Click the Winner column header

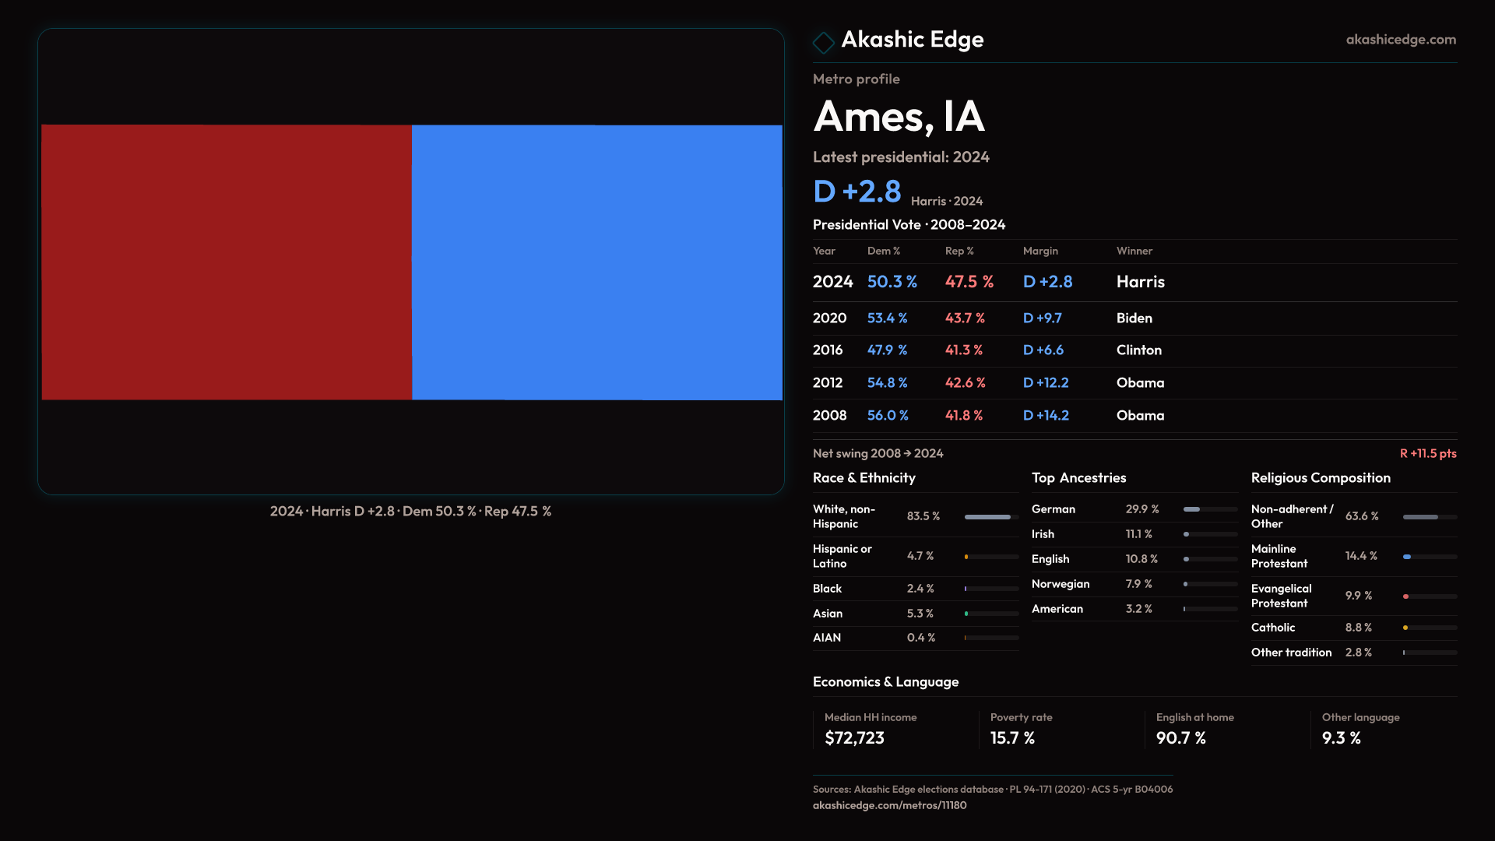coord(1134,251)
